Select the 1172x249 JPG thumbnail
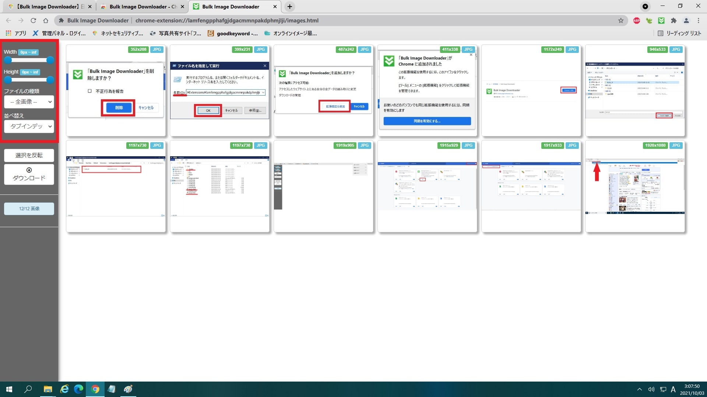Viewport: 707px width, 397px height. 531,90
